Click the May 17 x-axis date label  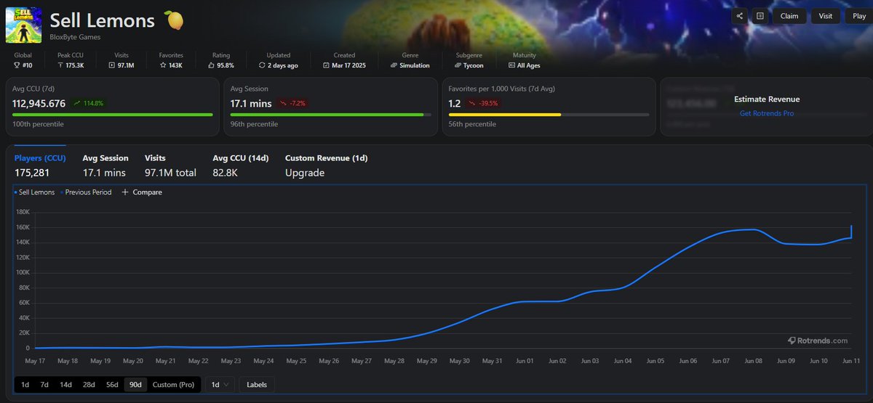coord(35,361)
